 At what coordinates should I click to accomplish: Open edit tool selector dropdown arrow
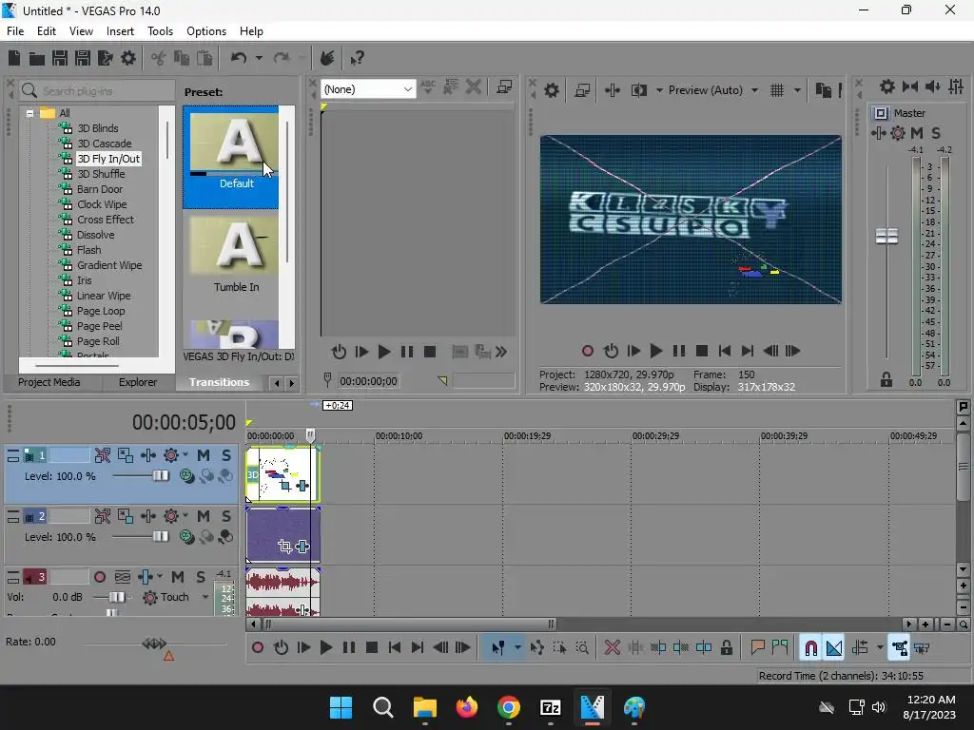[517, 648]
